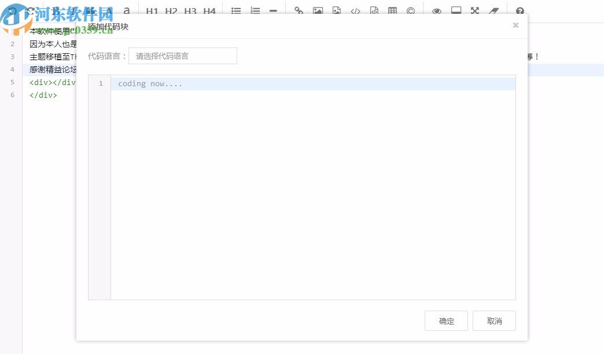Image resolution: width=604 pixels, height=354 pixels.
Task: Click the </div> line in background editor
Action: click(43, 95)
